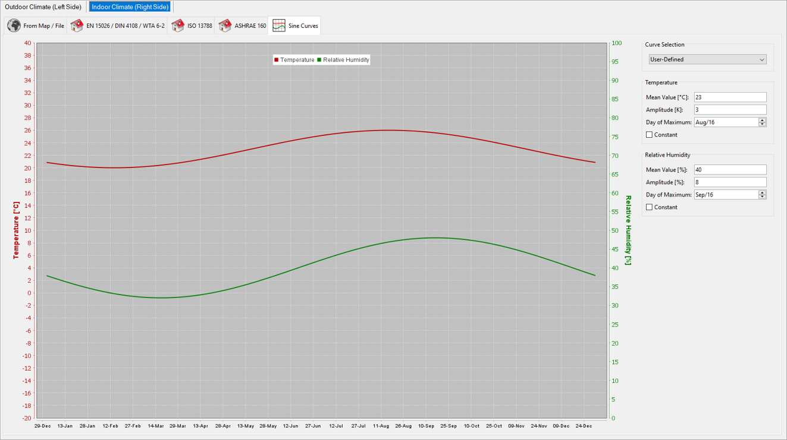Click the Sine Curves chart icon
Screen dimensions: 787x440
point(279,26)
